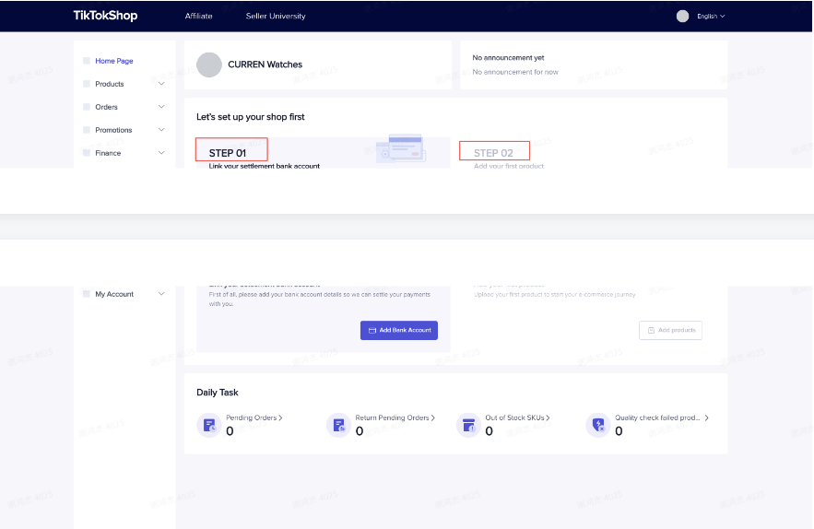Image resolution: width=814 pixels, height=529 pixels.
Task: Click the Out of Stock SKUs icon
Action: (468, 425)
